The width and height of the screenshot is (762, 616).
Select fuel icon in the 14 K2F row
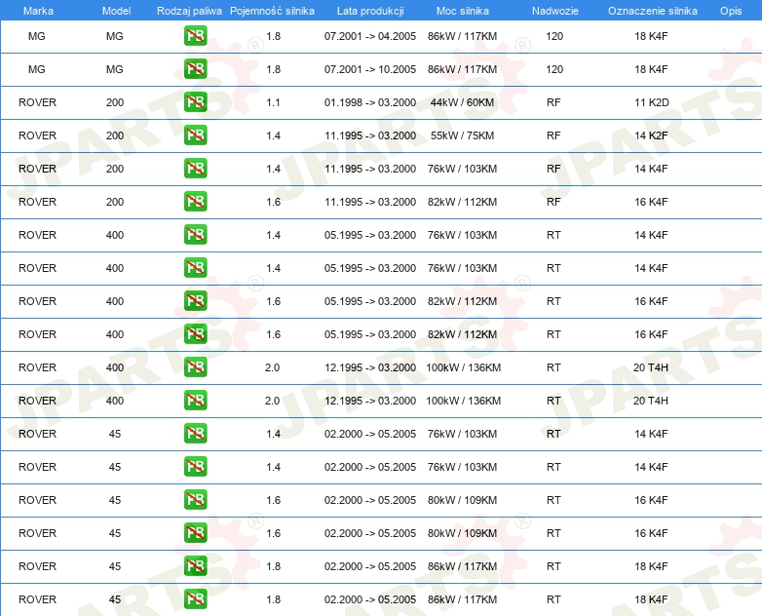pyautogui.click(x=195, y=135)
